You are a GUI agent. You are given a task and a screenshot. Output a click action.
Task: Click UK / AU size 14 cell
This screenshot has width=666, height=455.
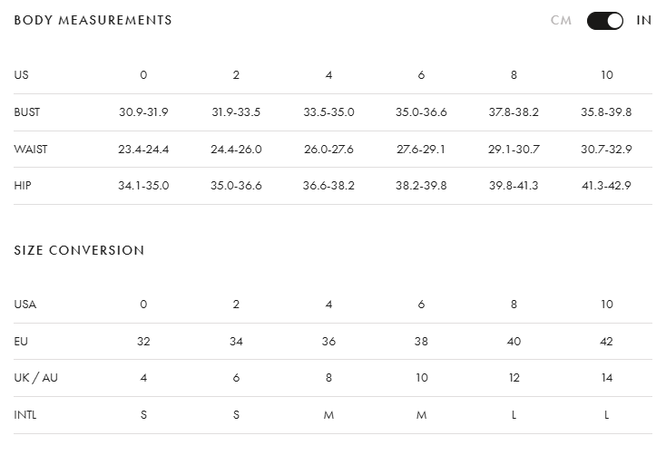(x=606, y=378)
